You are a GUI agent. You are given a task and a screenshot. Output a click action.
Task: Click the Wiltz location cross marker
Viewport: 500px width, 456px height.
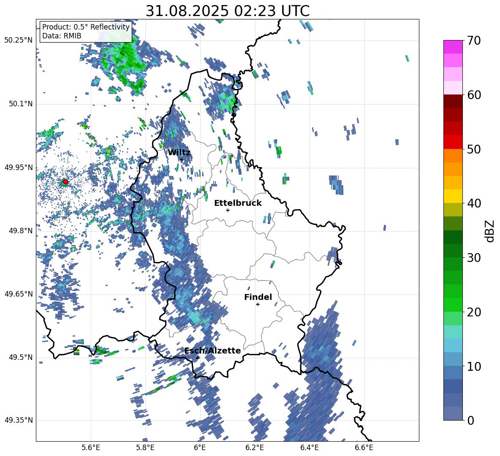click(182, 159)
